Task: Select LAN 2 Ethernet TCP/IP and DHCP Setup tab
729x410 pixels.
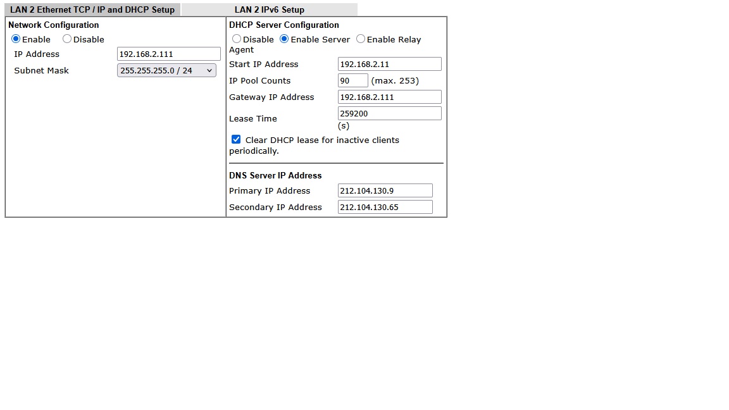Action: (92, 10)
